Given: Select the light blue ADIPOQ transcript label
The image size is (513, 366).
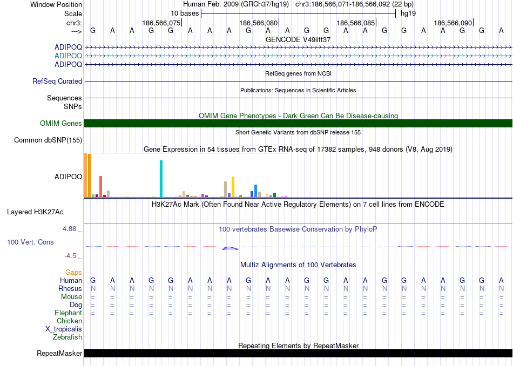Looking at the screenshot, I should click(x=68, y=56).
